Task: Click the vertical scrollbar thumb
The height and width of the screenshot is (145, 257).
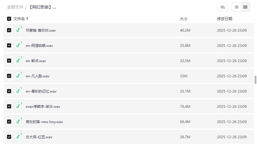Action: (x=255, y=80)
